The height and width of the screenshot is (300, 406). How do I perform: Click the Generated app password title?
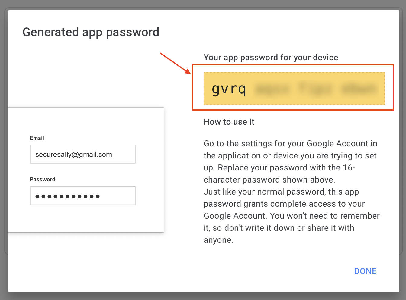(x=91, y=32)
